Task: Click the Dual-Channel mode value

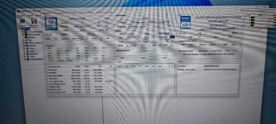Action: tap(144, 41)
